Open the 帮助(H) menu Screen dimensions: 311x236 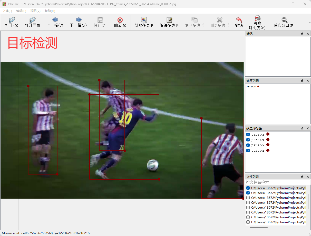[50, 11]
